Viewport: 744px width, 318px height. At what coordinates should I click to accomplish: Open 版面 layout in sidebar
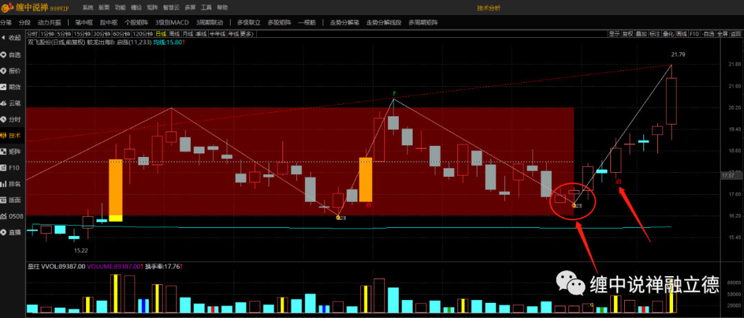tap(12, 200)
